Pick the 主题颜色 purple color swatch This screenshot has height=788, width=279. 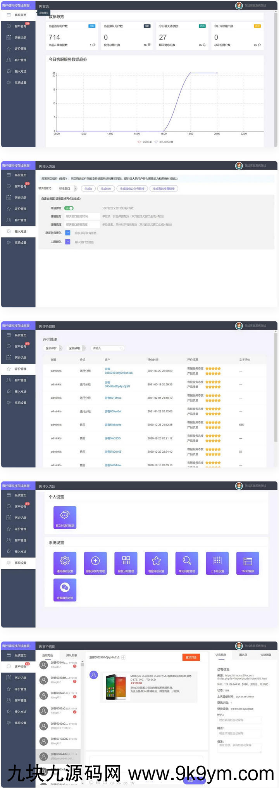click(68, 242)
